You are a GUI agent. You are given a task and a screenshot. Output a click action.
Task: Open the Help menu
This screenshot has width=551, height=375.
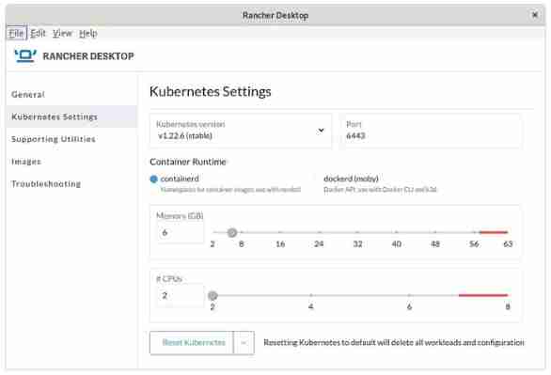87,33
